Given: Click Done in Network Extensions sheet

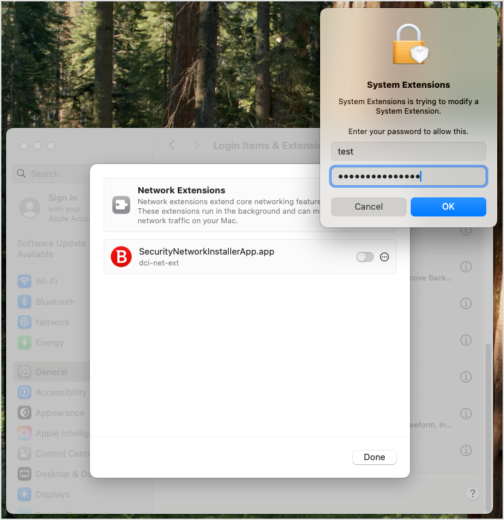Looking at the screenshot, I should [x=375, y=457].
